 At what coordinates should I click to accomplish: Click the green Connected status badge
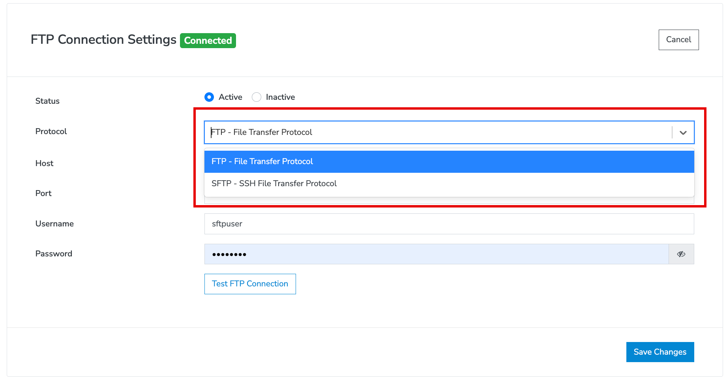[x=208, y=41]
